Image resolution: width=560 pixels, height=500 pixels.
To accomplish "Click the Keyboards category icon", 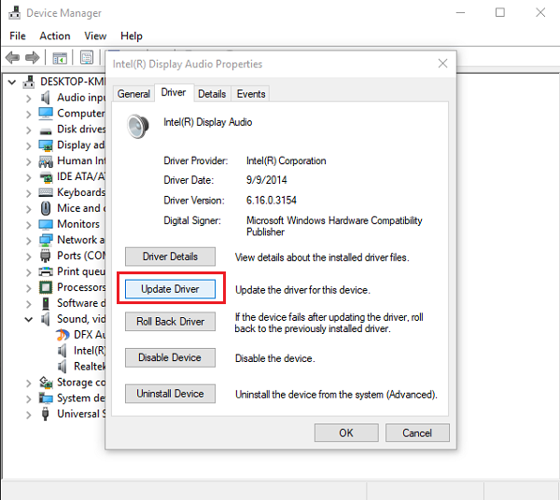I will [x=46, y=192].
